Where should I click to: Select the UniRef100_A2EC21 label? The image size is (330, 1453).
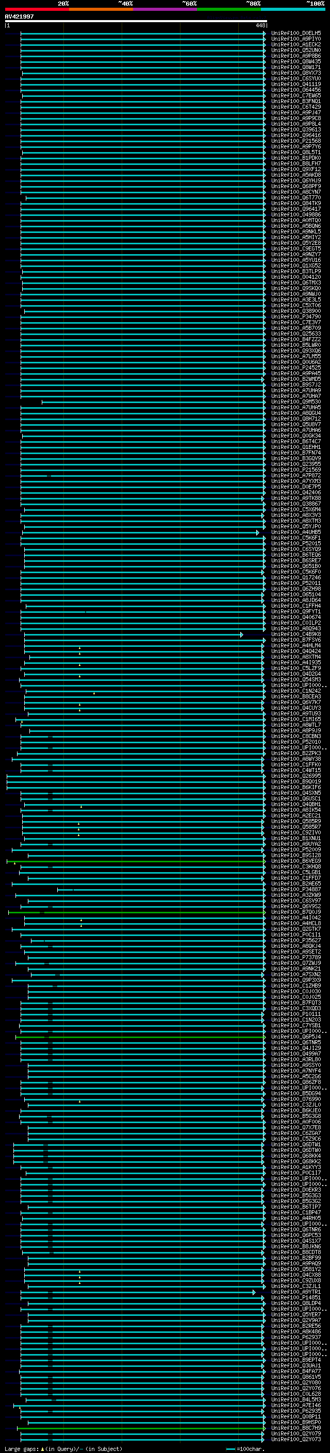click(296, 816)
